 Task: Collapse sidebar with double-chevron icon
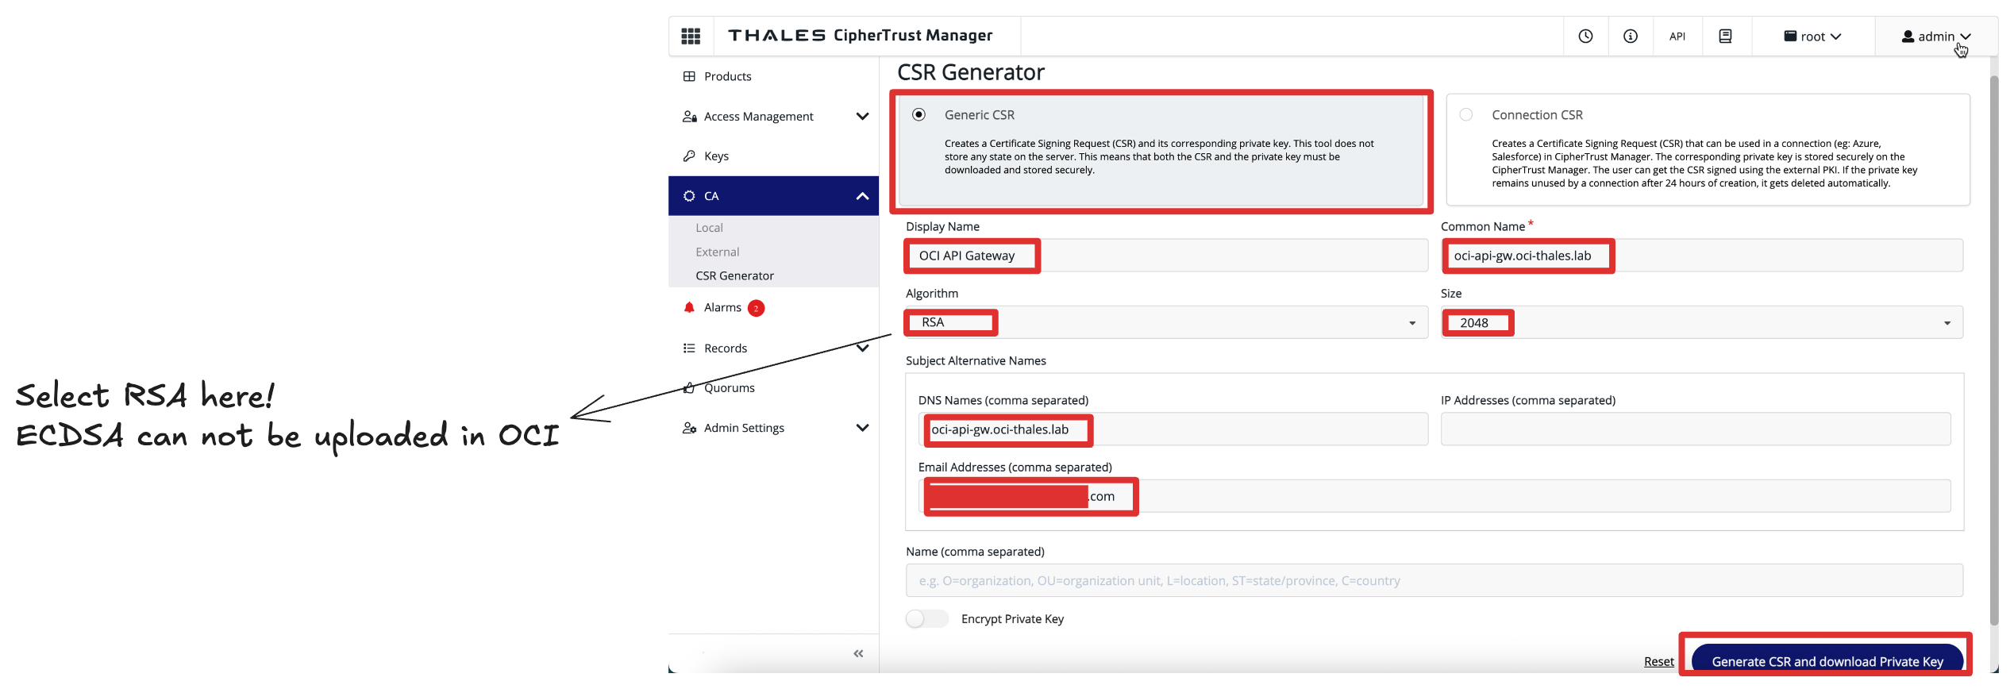tap(858, 653)
